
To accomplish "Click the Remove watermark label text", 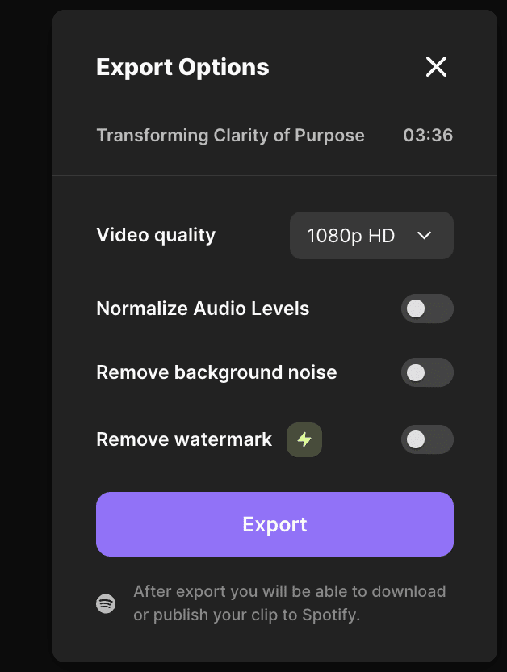I will click(x=184, y=439).
